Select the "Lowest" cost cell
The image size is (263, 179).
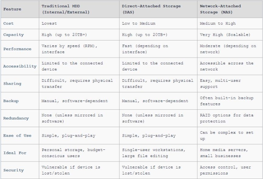point(49,23)
